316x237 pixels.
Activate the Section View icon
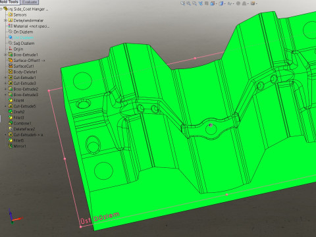200,3
